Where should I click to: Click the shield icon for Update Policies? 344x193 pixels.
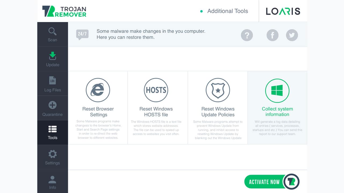point(218,90)
